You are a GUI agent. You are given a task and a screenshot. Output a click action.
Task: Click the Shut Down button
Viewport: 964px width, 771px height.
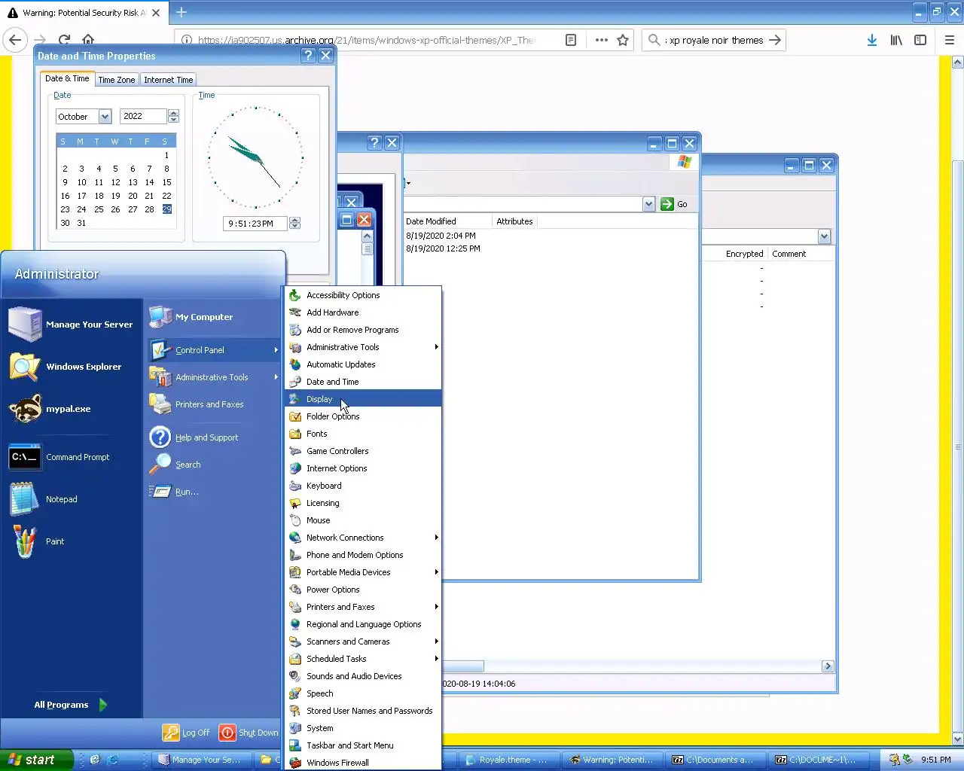pos(249,733)
